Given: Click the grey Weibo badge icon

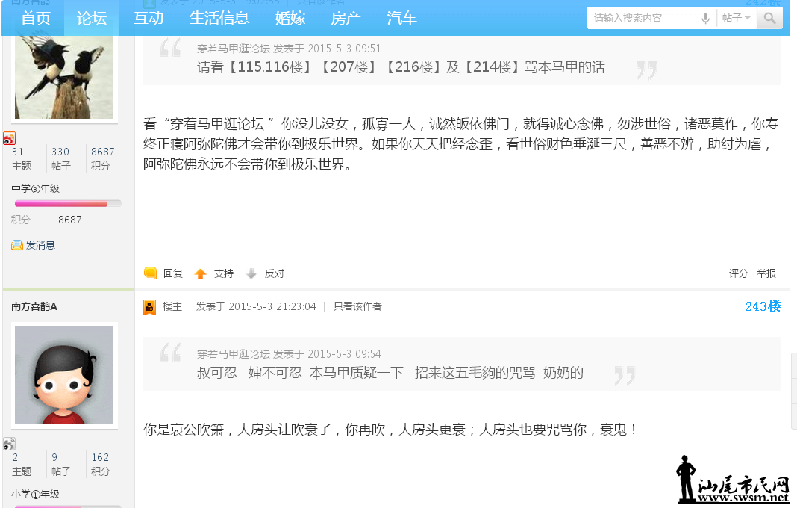Looking at the screenshot, I should 9,444.
